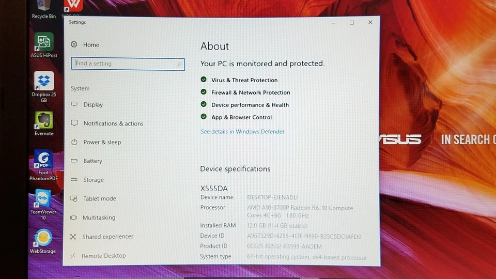The height and width of the screenshot is (279, 496).
Task: Click the Home gear icon in Settings
Action: 74,44
